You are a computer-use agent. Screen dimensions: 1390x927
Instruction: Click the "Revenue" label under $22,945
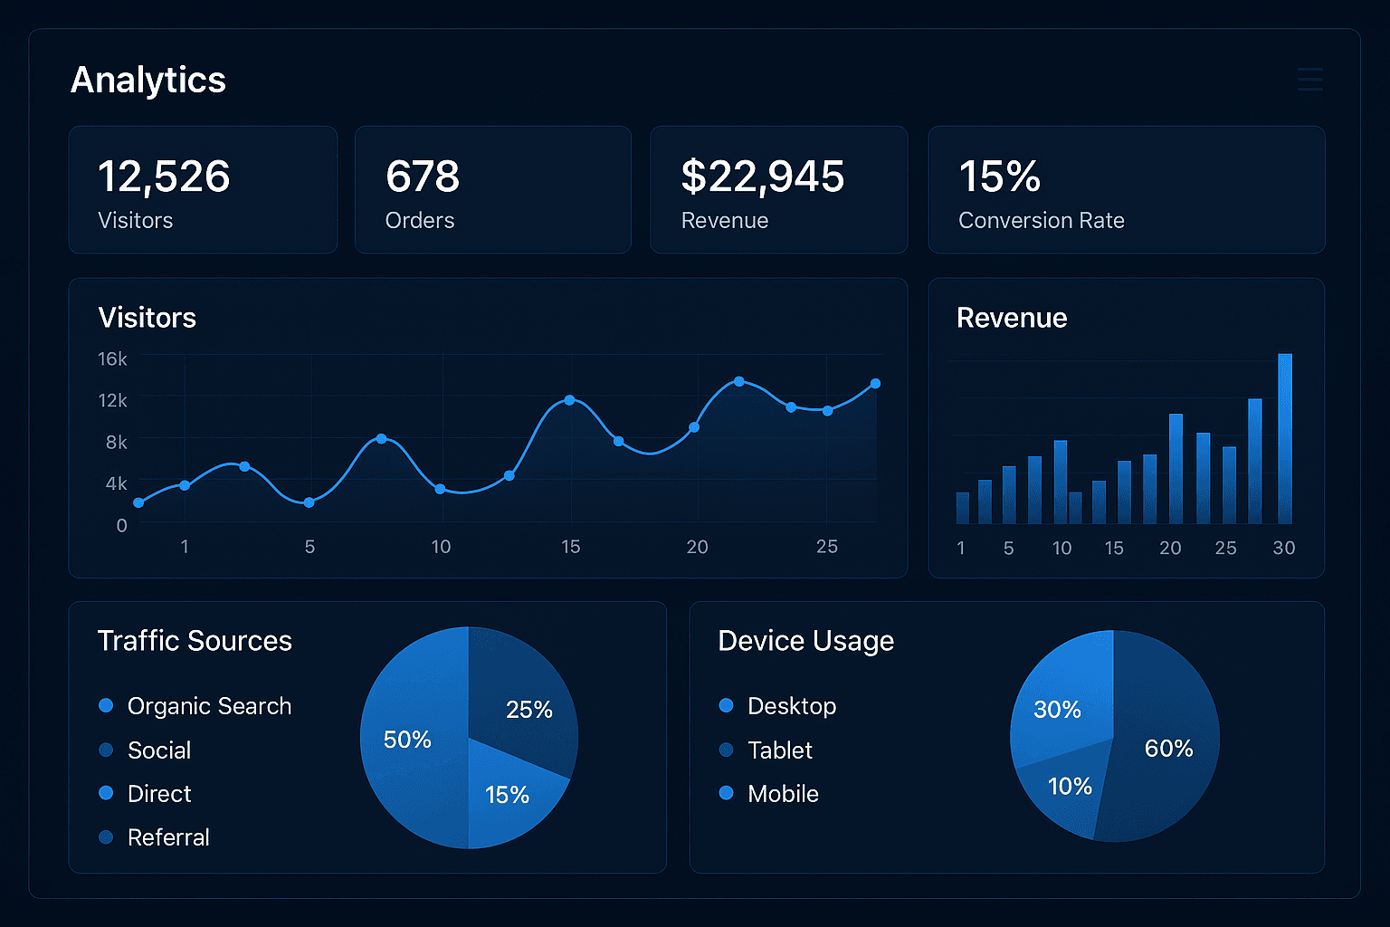(725, 221)
